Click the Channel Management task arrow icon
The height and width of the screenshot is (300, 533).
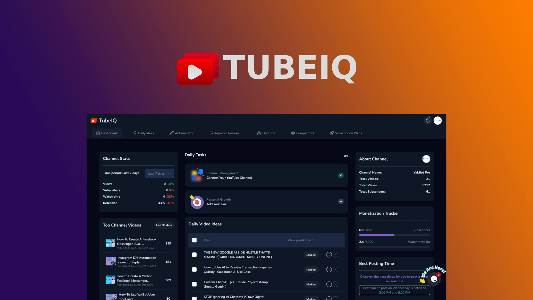coord(340,175)
